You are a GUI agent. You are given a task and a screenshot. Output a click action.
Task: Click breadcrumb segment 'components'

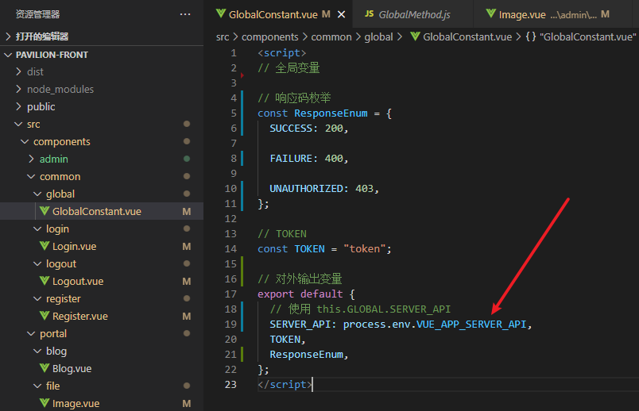269,37
